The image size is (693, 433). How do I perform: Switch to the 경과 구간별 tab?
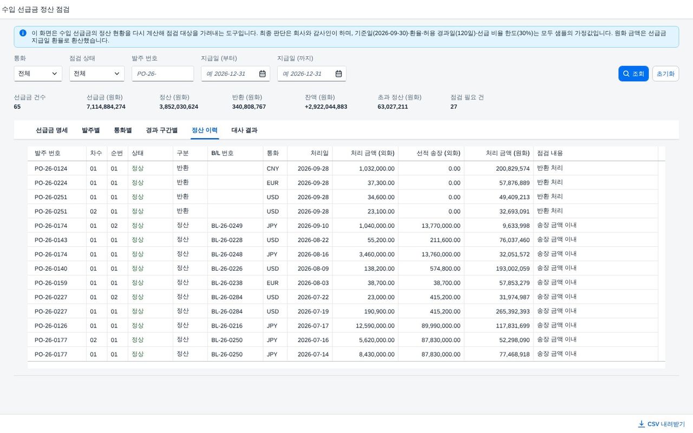click(x=162, y=130)
